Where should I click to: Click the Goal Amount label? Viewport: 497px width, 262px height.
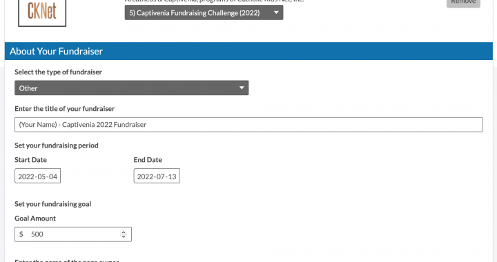pyautogui.click(x=35, y=219)
